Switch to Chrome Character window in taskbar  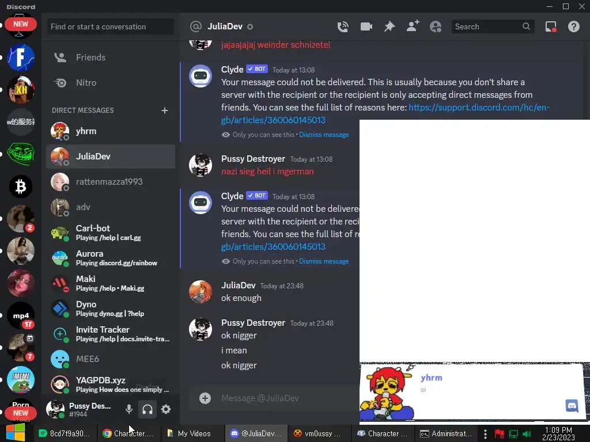[128, 433]
